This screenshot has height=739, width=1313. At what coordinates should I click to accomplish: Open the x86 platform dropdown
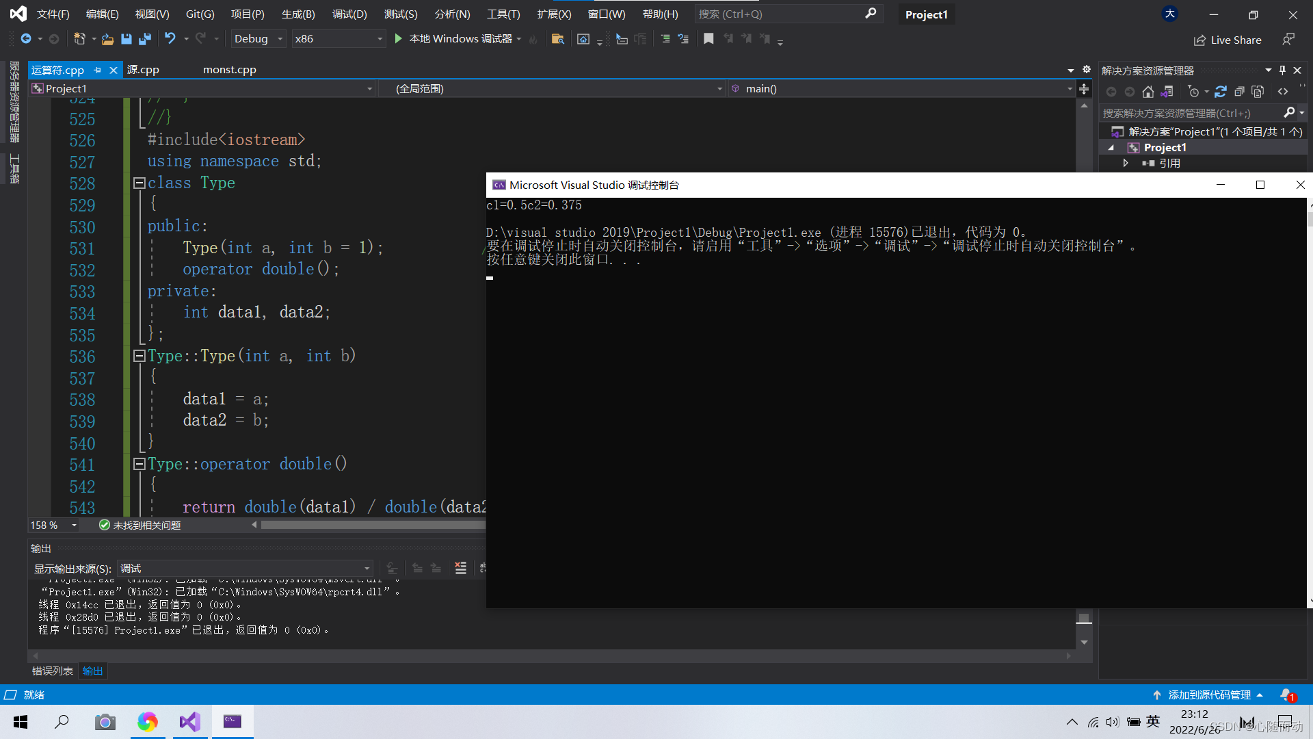point(339,39)
